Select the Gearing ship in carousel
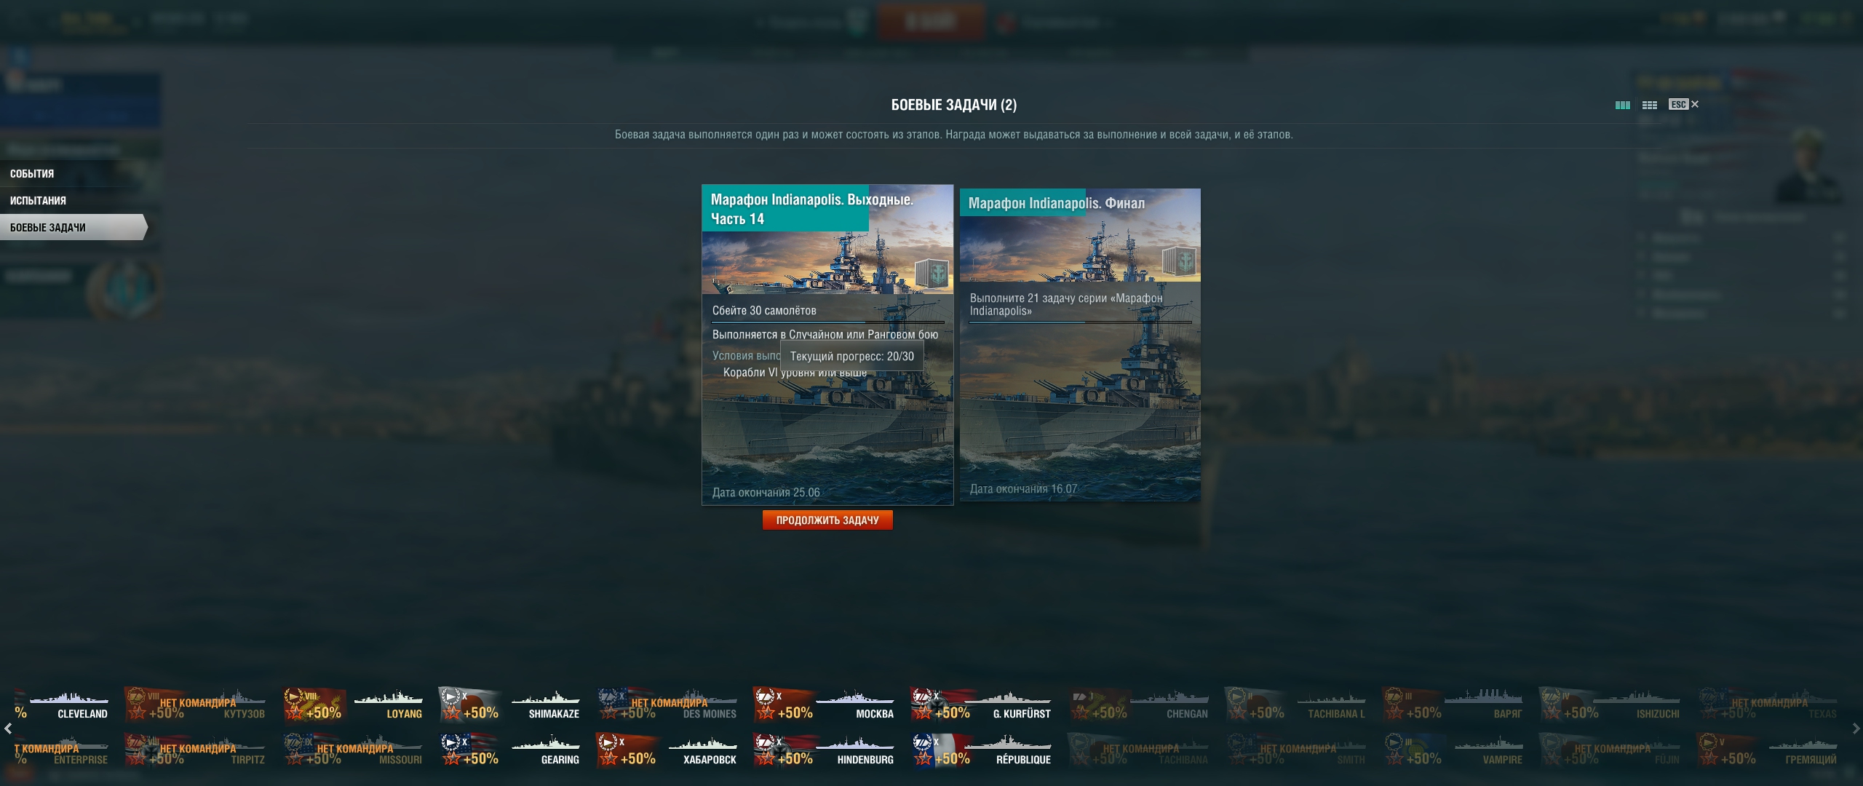The height and width of the screenshot is (786, 1863). tap(509, 750)
